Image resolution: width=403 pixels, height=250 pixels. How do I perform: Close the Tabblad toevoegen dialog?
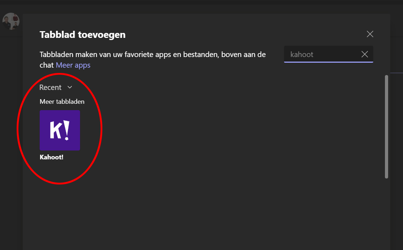[x=370, y=34]
